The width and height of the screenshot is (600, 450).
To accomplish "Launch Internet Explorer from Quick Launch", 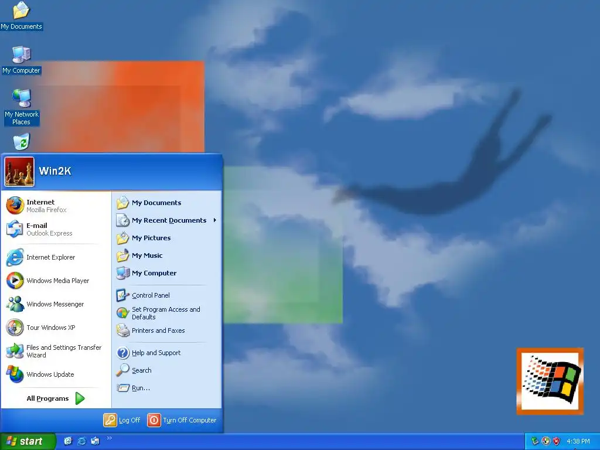I will pos(81,441).
